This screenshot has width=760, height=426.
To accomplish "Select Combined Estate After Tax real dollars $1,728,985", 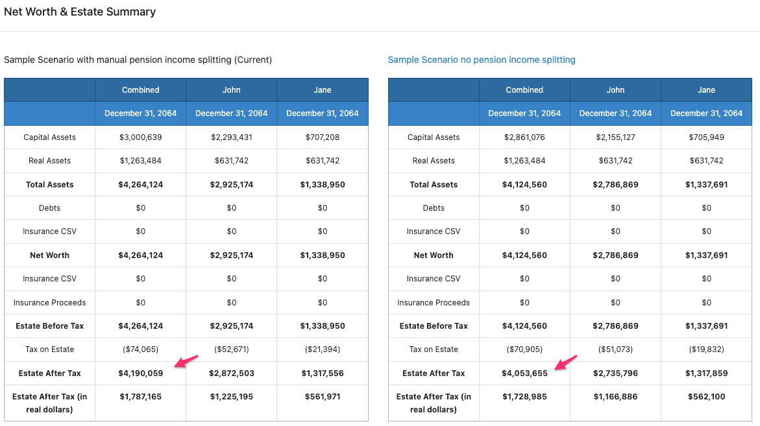I will coord(524,396).
